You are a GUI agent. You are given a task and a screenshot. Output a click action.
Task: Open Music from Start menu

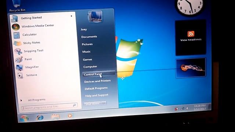pos(86,52)
